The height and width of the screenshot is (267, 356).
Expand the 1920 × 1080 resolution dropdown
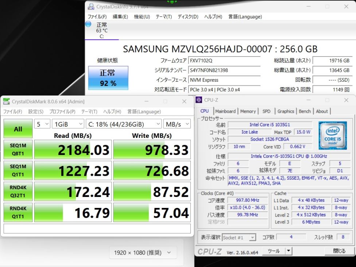click(143, 252)
